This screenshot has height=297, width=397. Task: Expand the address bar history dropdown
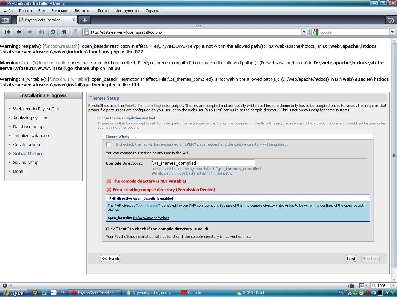coord(304,32)
